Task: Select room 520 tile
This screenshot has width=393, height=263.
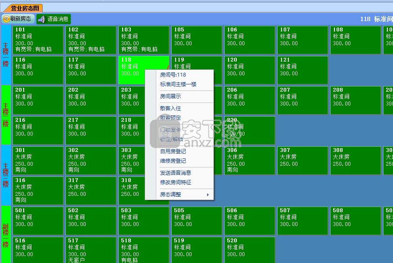Action: coord(250,250)
